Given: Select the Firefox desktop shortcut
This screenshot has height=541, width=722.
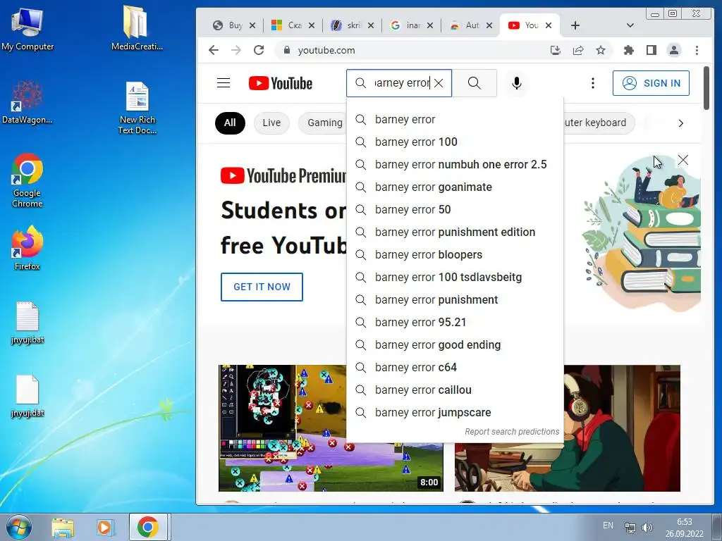Looking at the screenshot, I should pos(27,249).
